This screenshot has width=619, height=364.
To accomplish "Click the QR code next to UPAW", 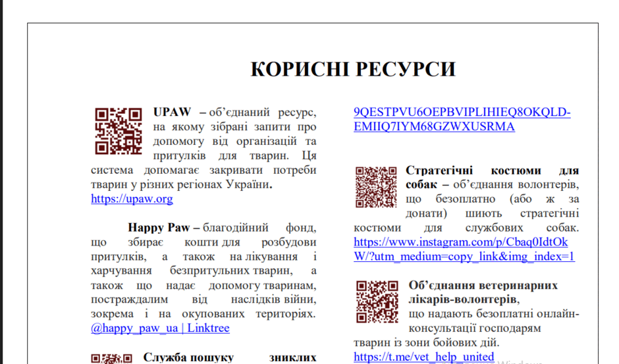I will [x=119, y=131].
